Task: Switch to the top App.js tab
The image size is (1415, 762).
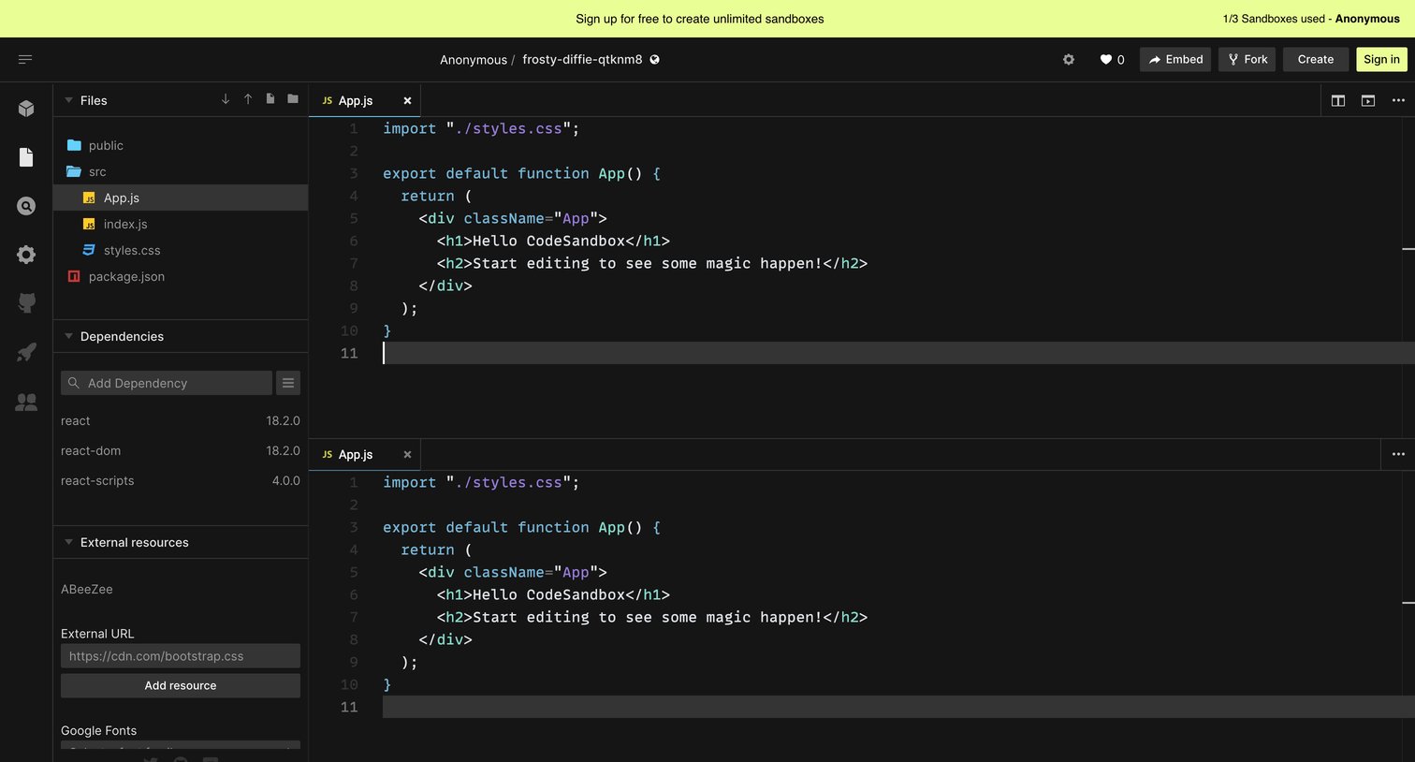Action: pyautogui.click(x=364, y=100)
